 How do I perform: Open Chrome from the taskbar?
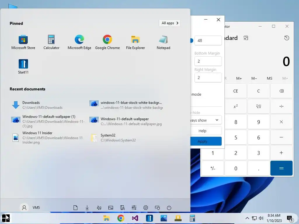tap(121, 218)
